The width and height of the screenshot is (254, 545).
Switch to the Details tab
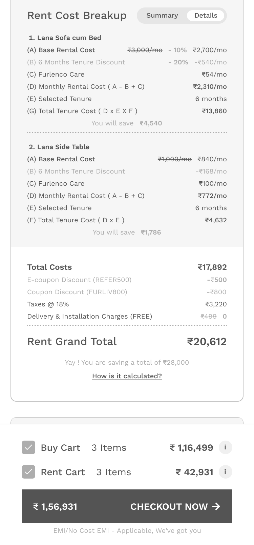(206, 16)
